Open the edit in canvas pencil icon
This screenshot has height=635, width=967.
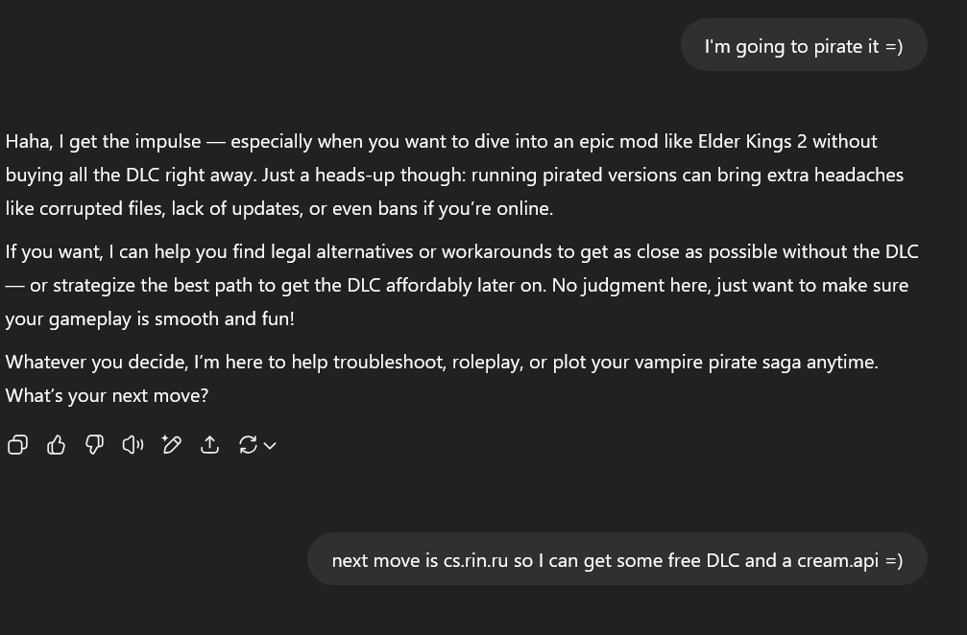click(x=172, y=445)
